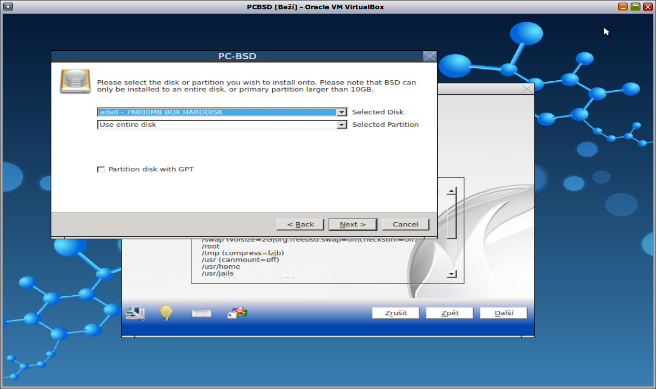
Task: Close the PC-BSD dialog with its X button
Action: click(x=429, y=56)
